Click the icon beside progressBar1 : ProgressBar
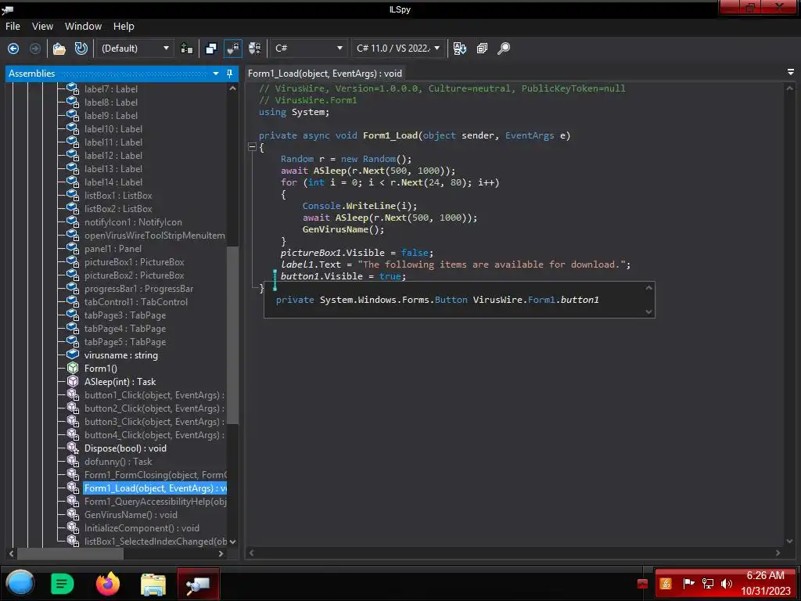Viewport: 801px width, 601px height. tap(73, 288)
